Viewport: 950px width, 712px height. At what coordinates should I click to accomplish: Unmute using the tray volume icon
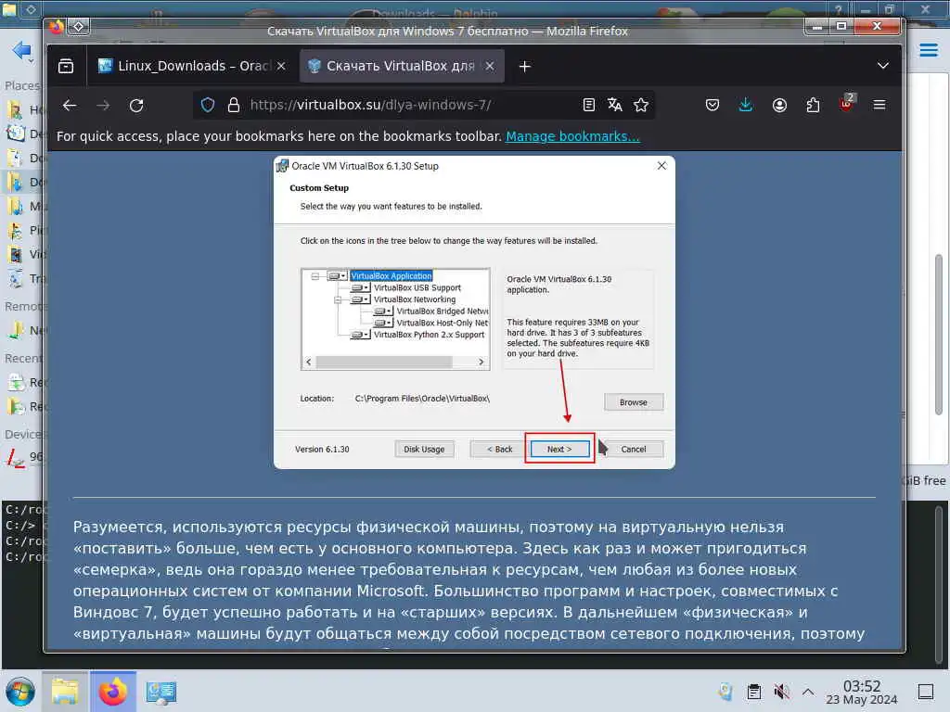point(781,692)
